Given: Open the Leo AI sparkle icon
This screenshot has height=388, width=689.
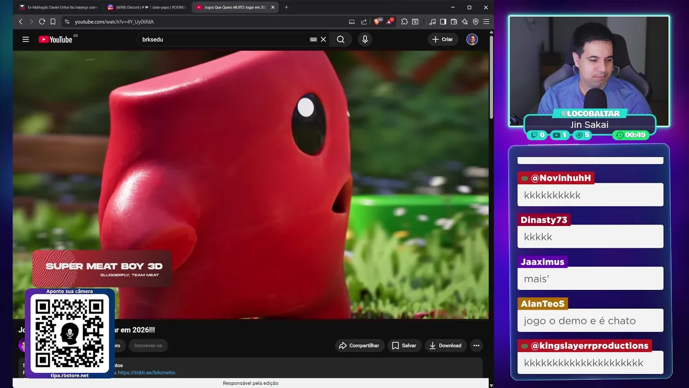Looking at the screenshot, I should [x=465, y=22].
